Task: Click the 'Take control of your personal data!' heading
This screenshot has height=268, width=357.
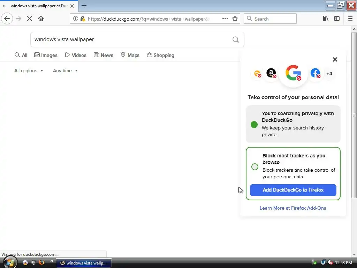Action: click(293, 97)
